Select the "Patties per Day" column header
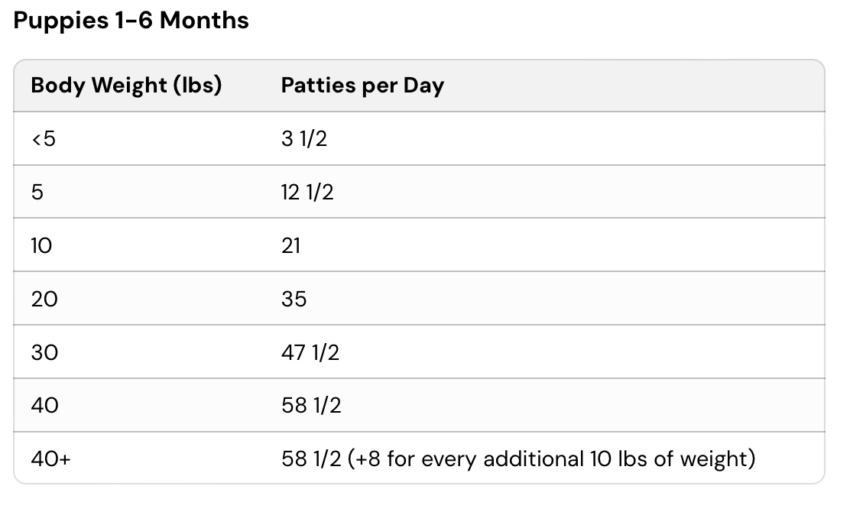Viewport: 850px width, 512px height. (362, 86)
